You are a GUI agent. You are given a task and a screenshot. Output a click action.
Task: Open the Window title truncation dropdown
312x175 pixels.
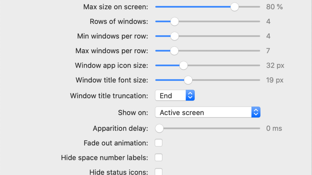click(175, 96)
